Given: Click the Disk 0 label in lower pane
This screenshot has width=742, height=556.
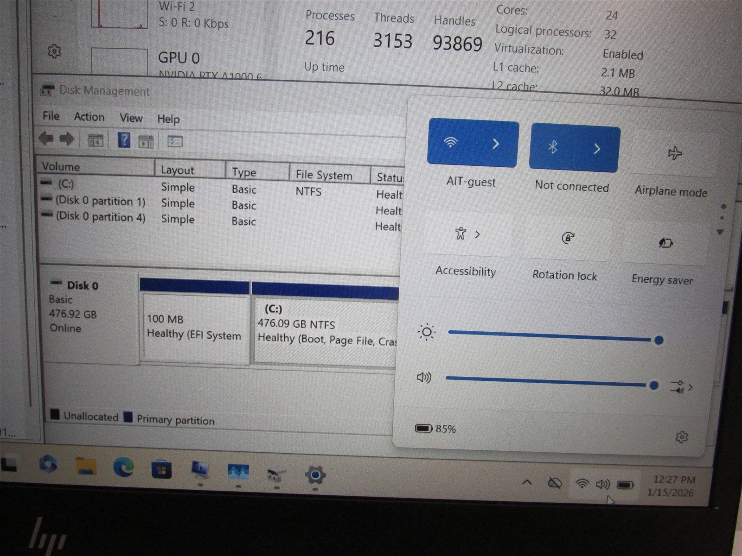Looking at the screenshot, I should 83,285.
